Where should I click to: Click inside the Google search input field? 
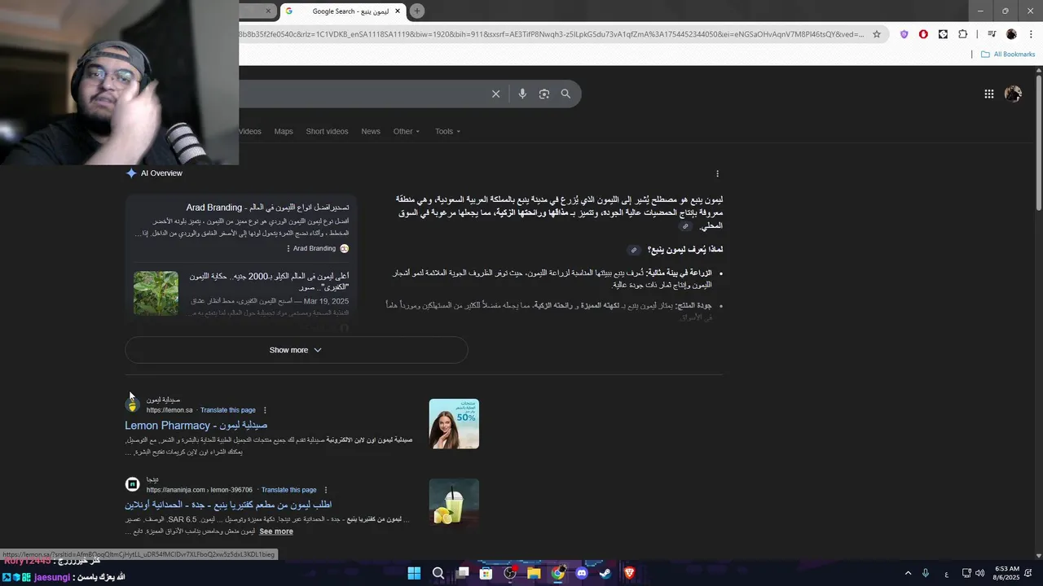[363, 94]
